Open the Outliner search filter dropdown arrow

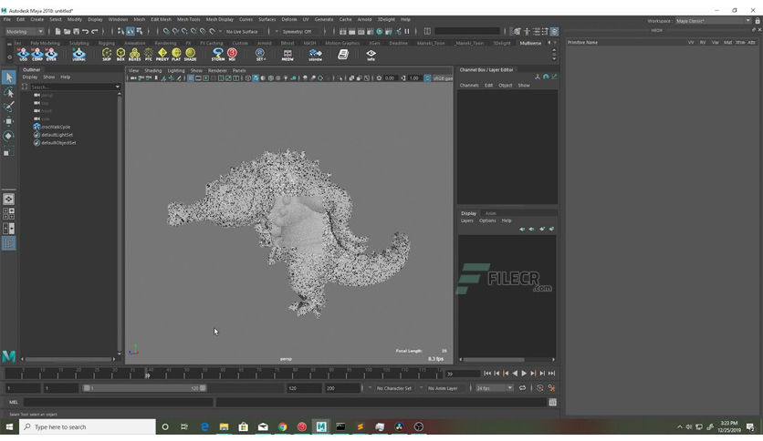117,87
